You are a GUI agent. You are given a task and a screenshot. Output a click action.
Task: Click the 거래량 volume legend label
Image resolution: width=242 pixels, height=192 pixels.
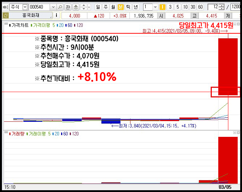(17, 134)
